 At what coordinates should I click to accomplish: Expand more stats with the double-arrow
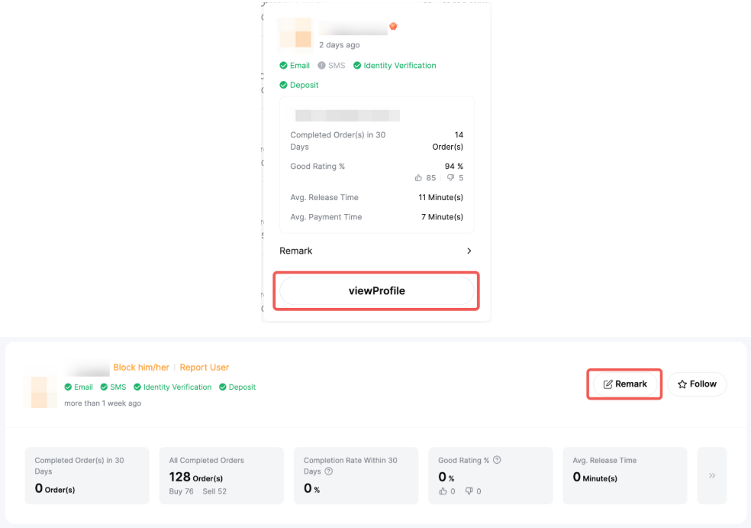(x=711, y=475)
